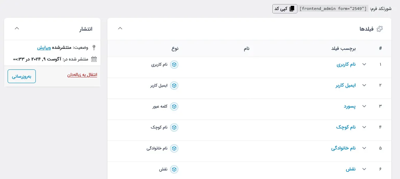Image resolution: width=400 pixels, height=179 pixels.
Task: Click the shortcode text frontend_admin form 2549
Action: click(334, 9)
